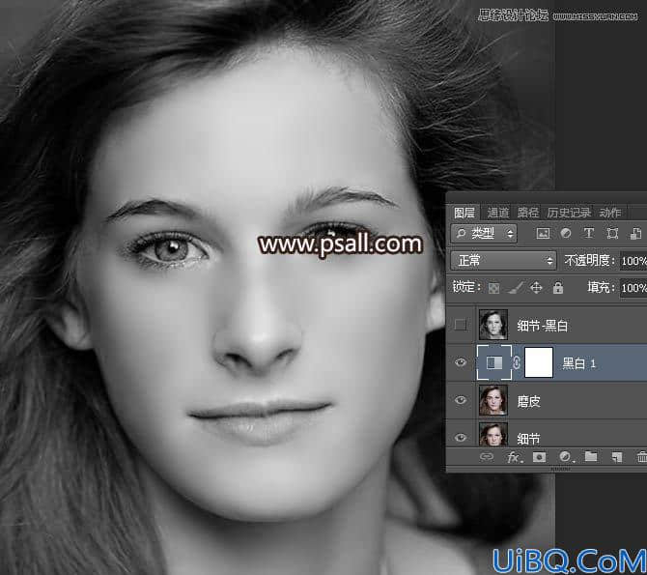The image size is (647, 575).
Task: Select the 磨皮 layer thumbnail
Action: (x=493, y=400)
